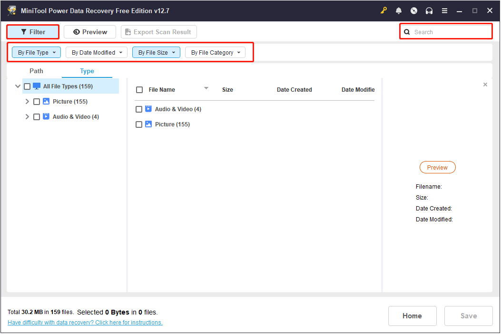Click the Export Scan Result icon

127,31
